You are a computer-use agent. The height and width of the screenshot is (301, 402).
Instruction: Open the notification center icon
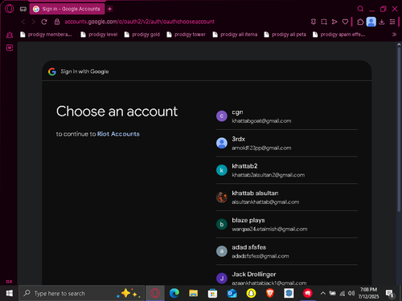click(x=390, y=294)
